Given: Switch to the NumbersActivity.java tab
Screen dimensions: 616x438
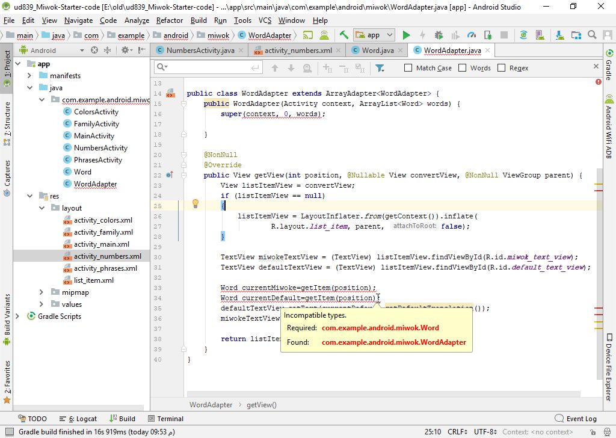Looking at the screenshot, I should (200, 51).
